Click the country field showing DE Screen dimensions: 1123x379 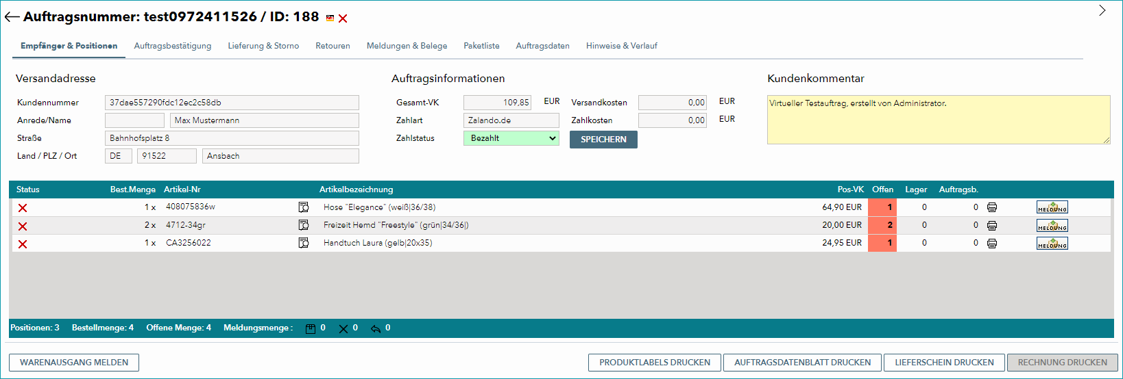click(119, 156)
